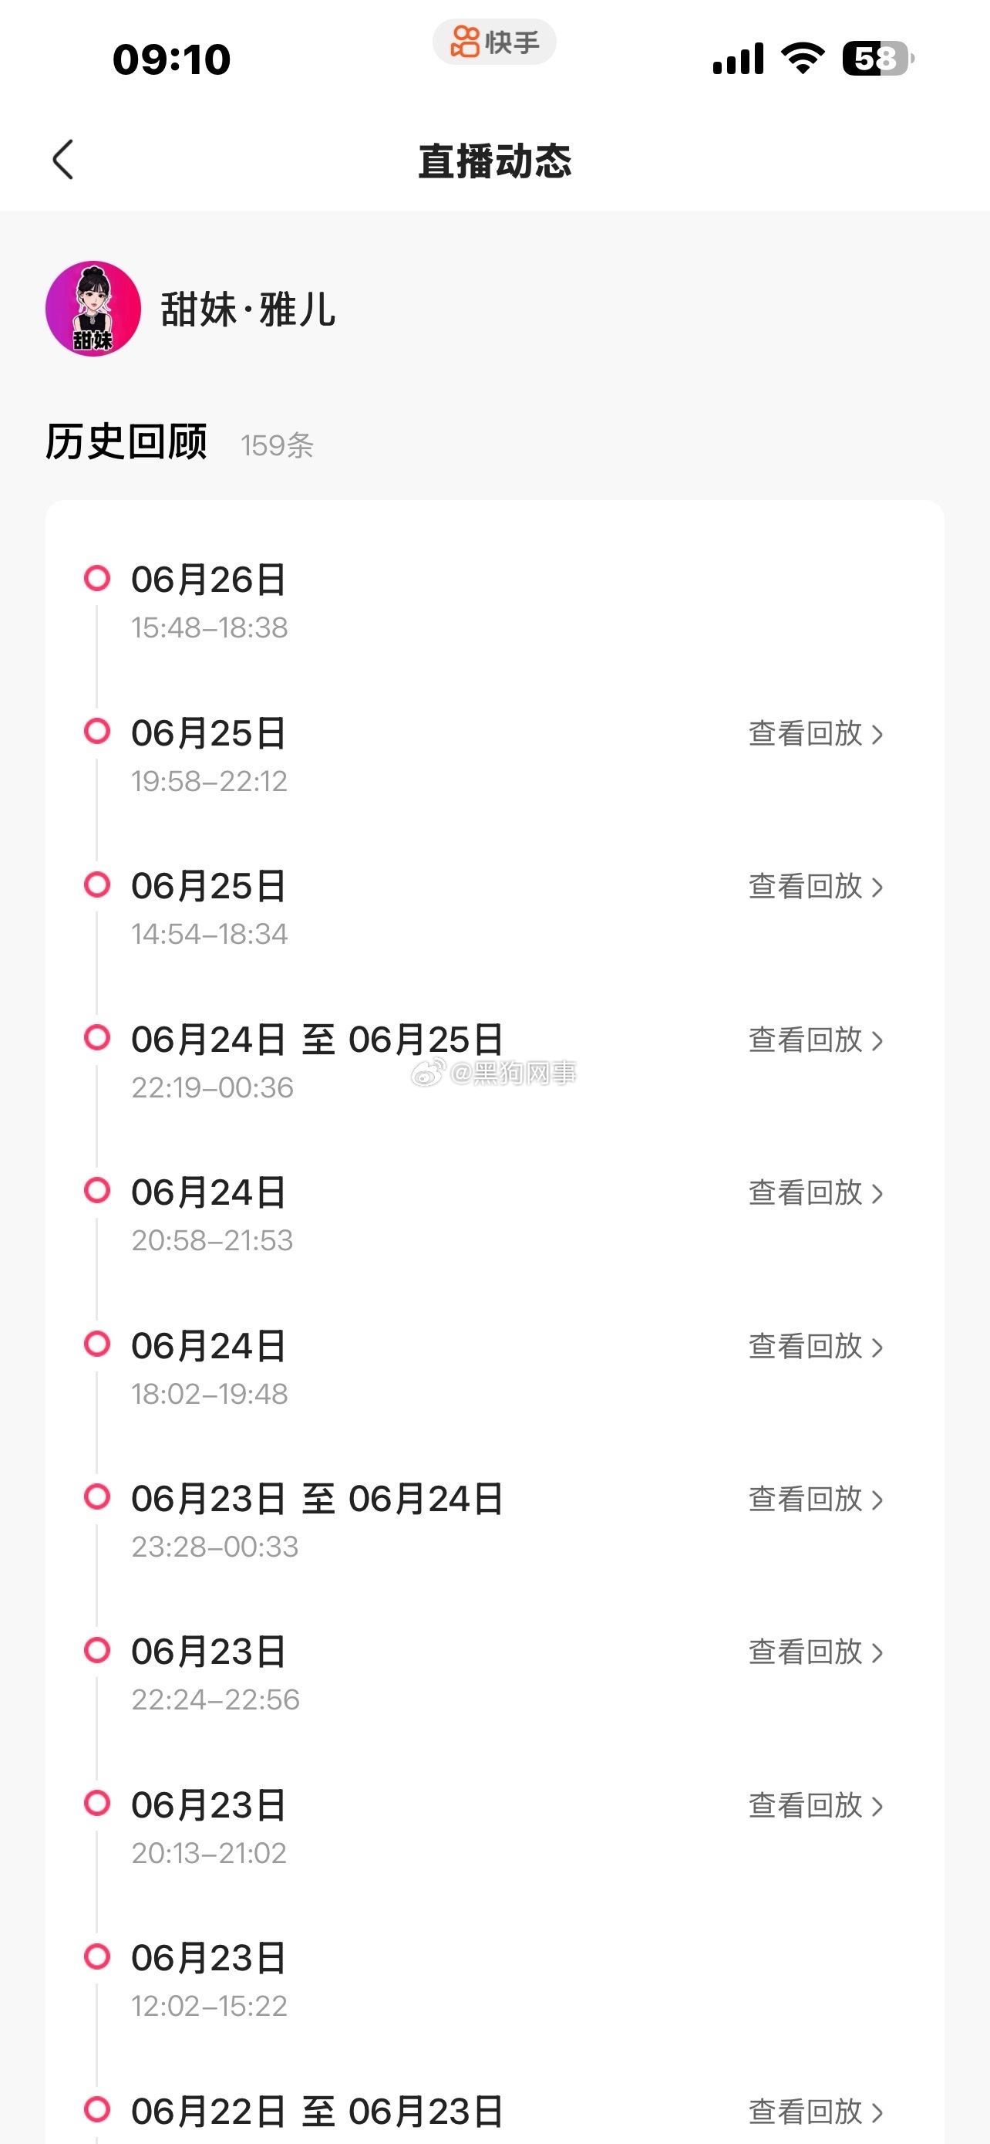
Task: Expand chevron next to 06月24日 20:58 replay
Action: (877, 1193)
